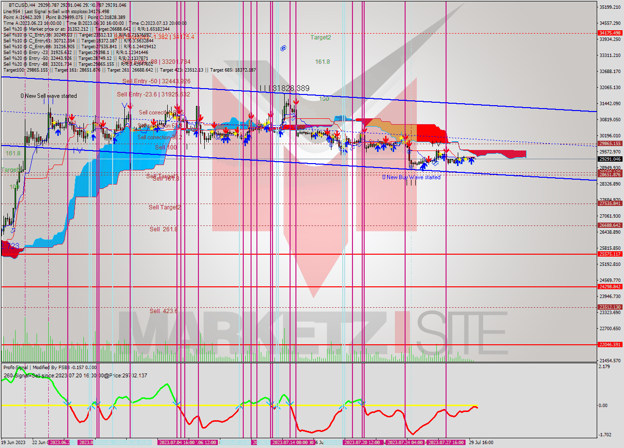The image size is (624, 448).
Task: Click the 29865.155 price tag on axis
Action: [610, 144]
